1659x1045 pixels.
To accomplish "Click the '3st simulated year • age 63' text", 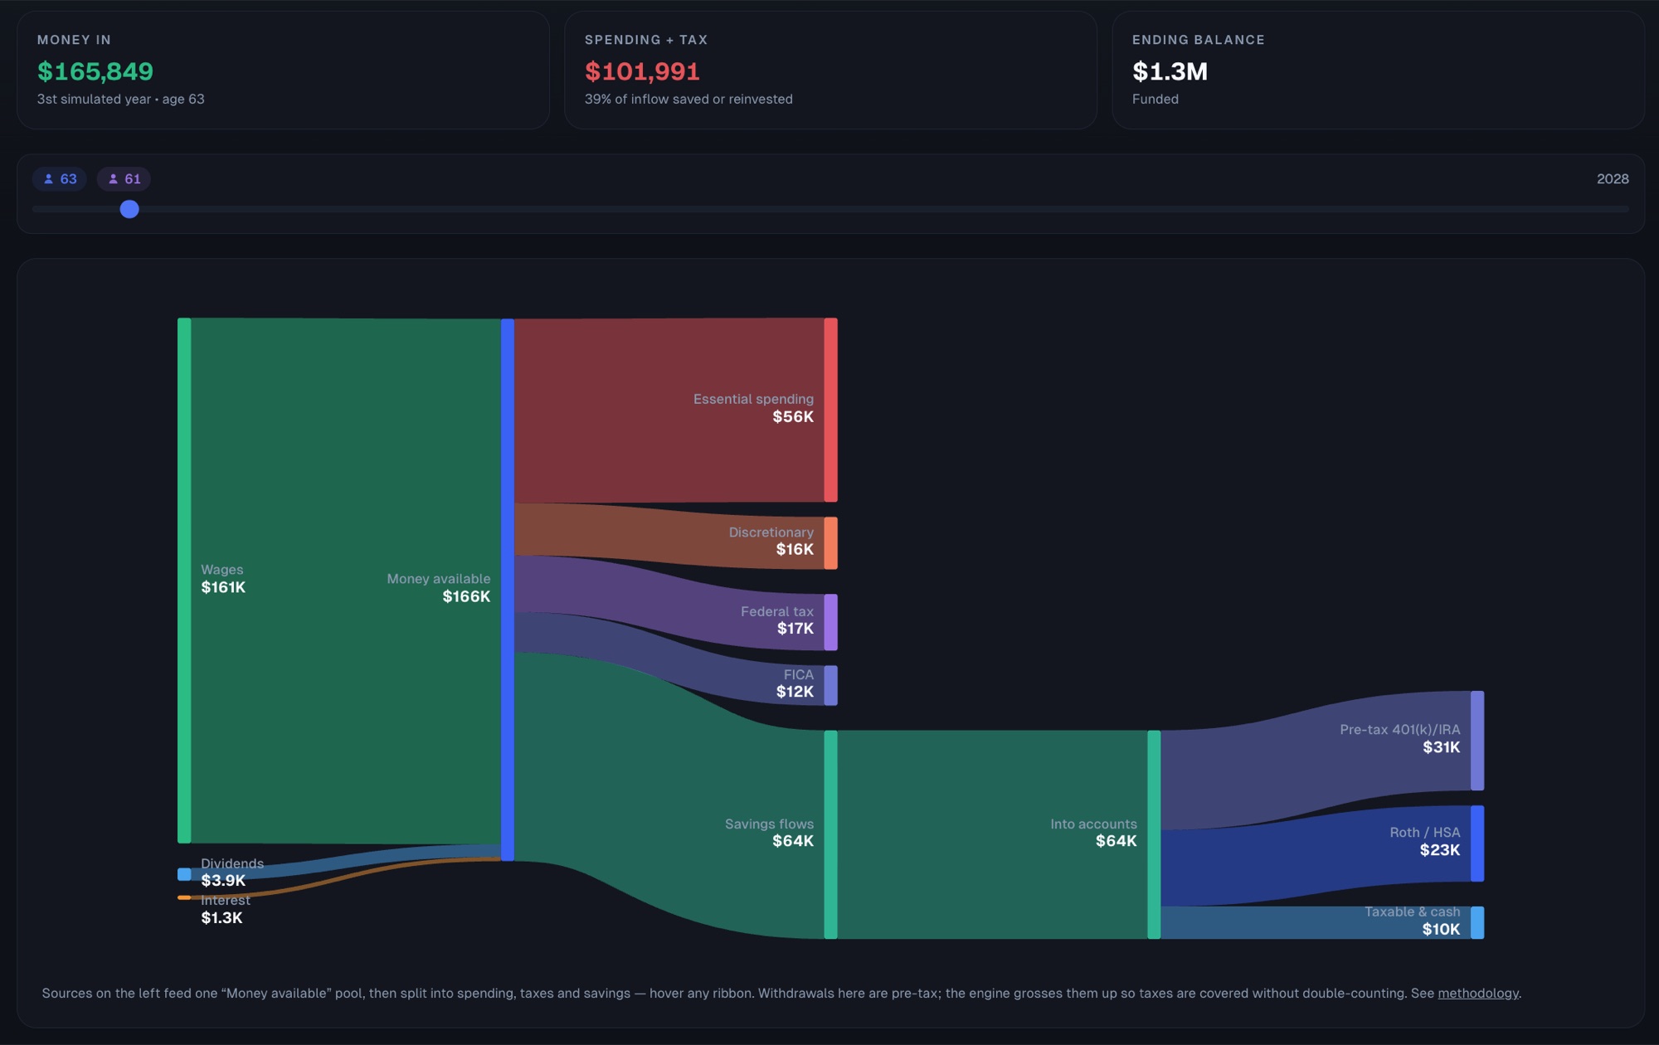I will (120, 100).
